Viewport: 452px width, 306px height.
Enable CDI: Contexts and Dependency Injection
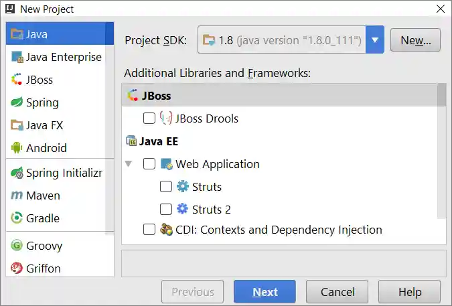tap(149, 230)
